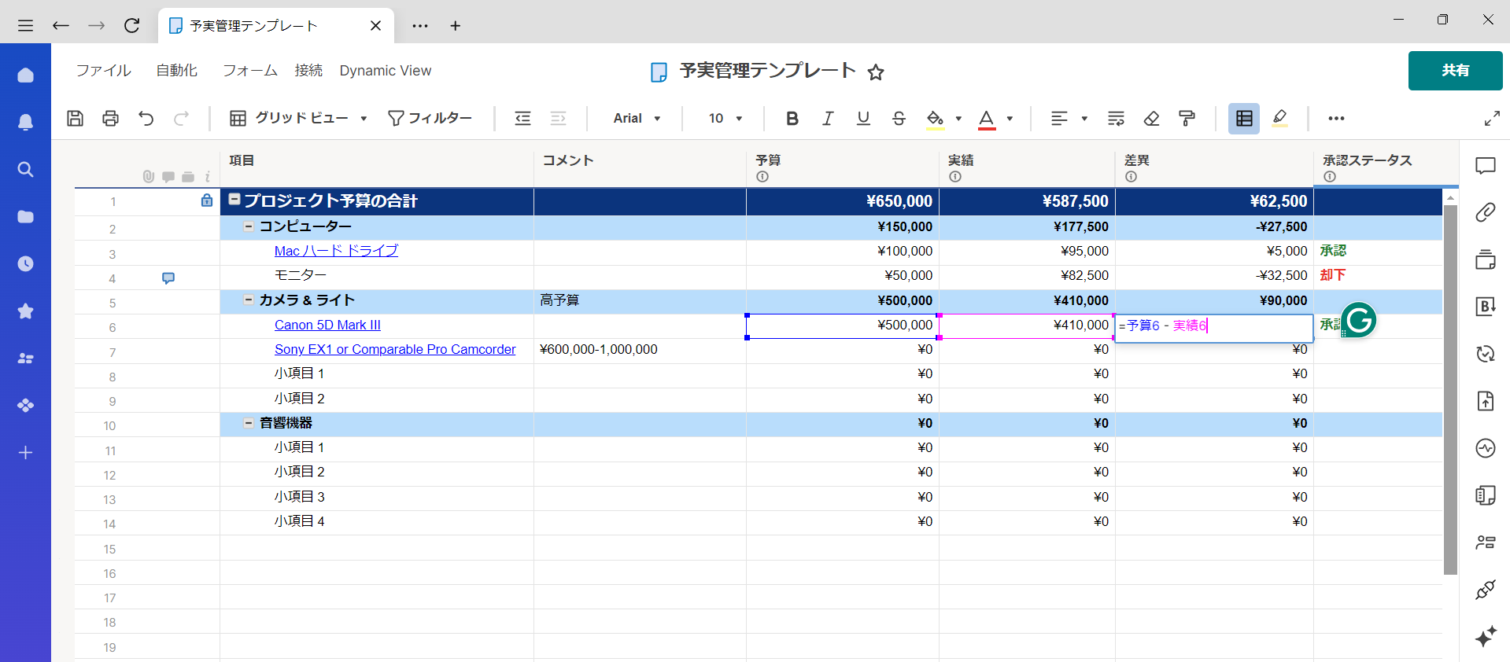This screenshot has height=662, width=1510.
Task: Clear formatting with the eraser icon
Action: tap(1151, 118)
